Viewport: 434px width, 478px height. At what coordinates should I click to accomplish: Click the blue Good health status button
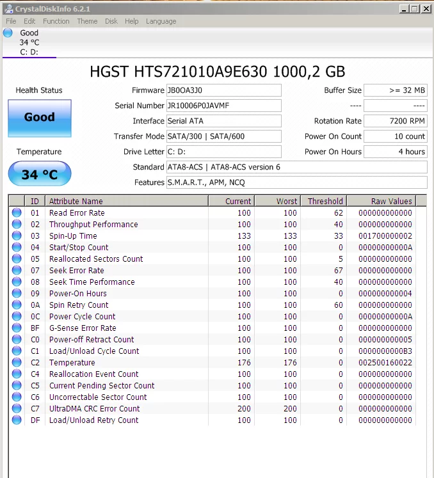40,118
